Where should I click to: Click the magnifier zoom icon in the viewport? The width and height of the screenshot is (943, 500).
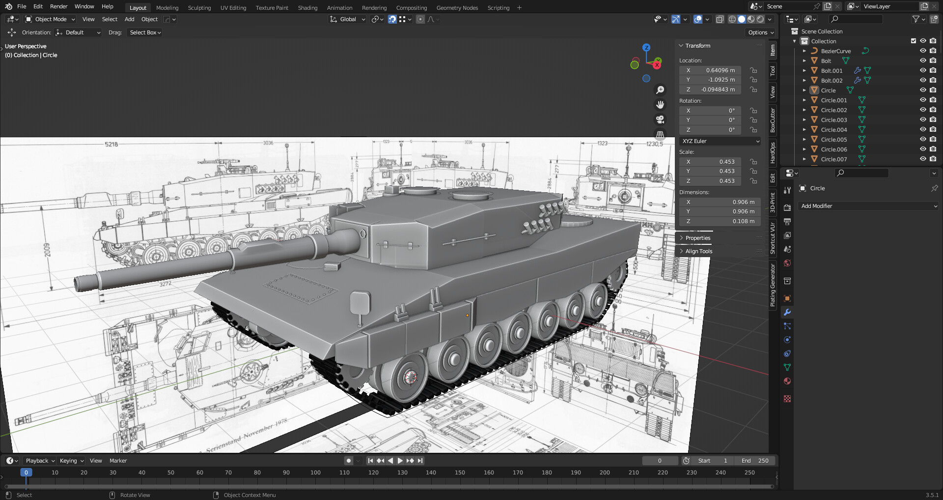tap(660, 89)
